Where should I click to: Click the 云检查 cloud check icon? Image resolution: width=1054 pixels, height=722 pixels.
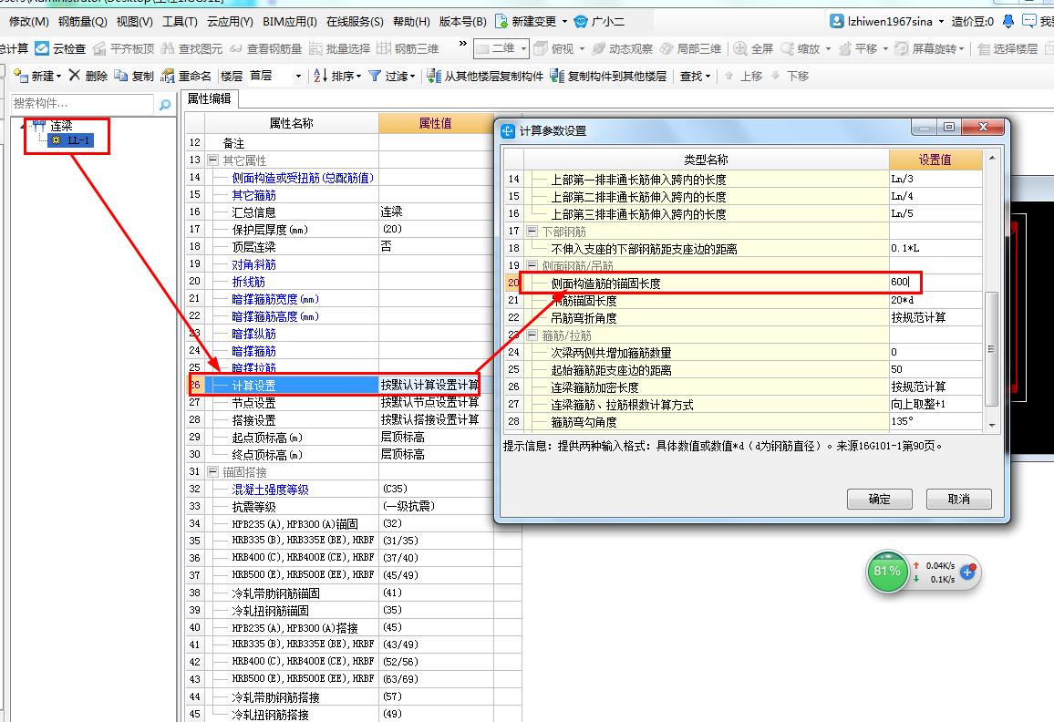pyautogui.click(x=42, y=48)
